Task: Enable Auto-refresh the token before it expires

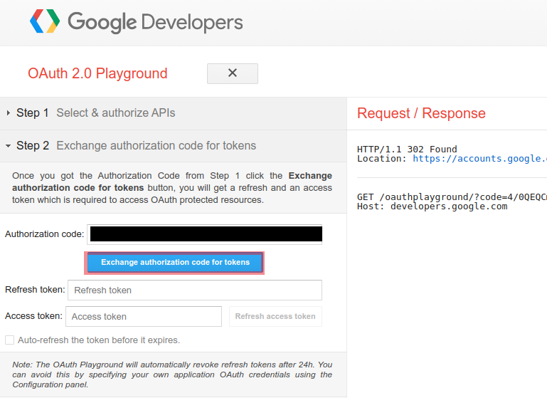Action: [9, 340]
